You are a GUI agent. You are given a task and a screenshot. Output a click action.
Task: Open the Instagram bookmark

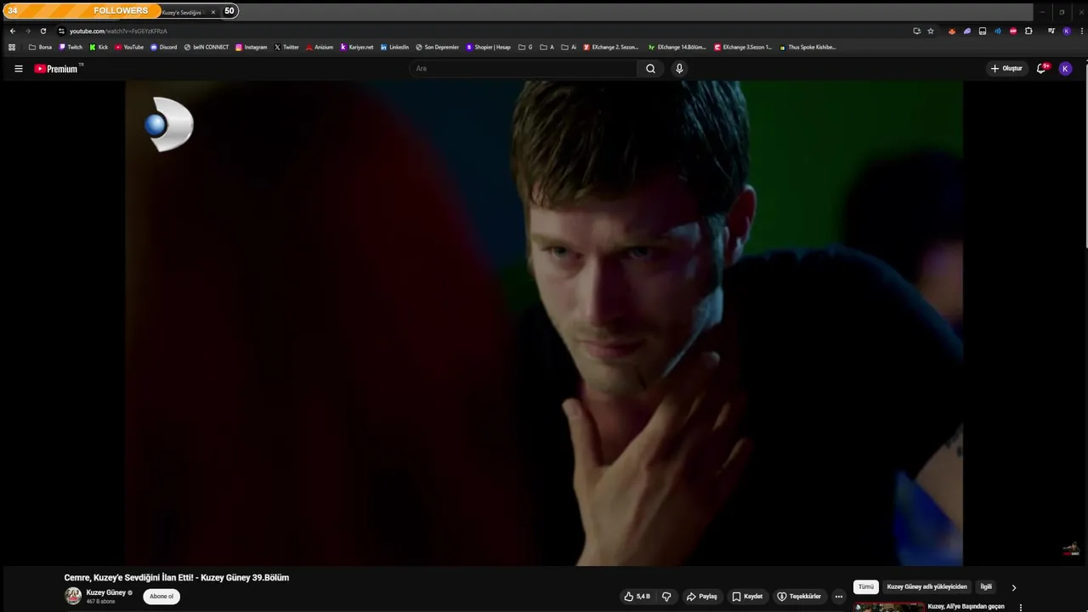(x=252, y=48)
